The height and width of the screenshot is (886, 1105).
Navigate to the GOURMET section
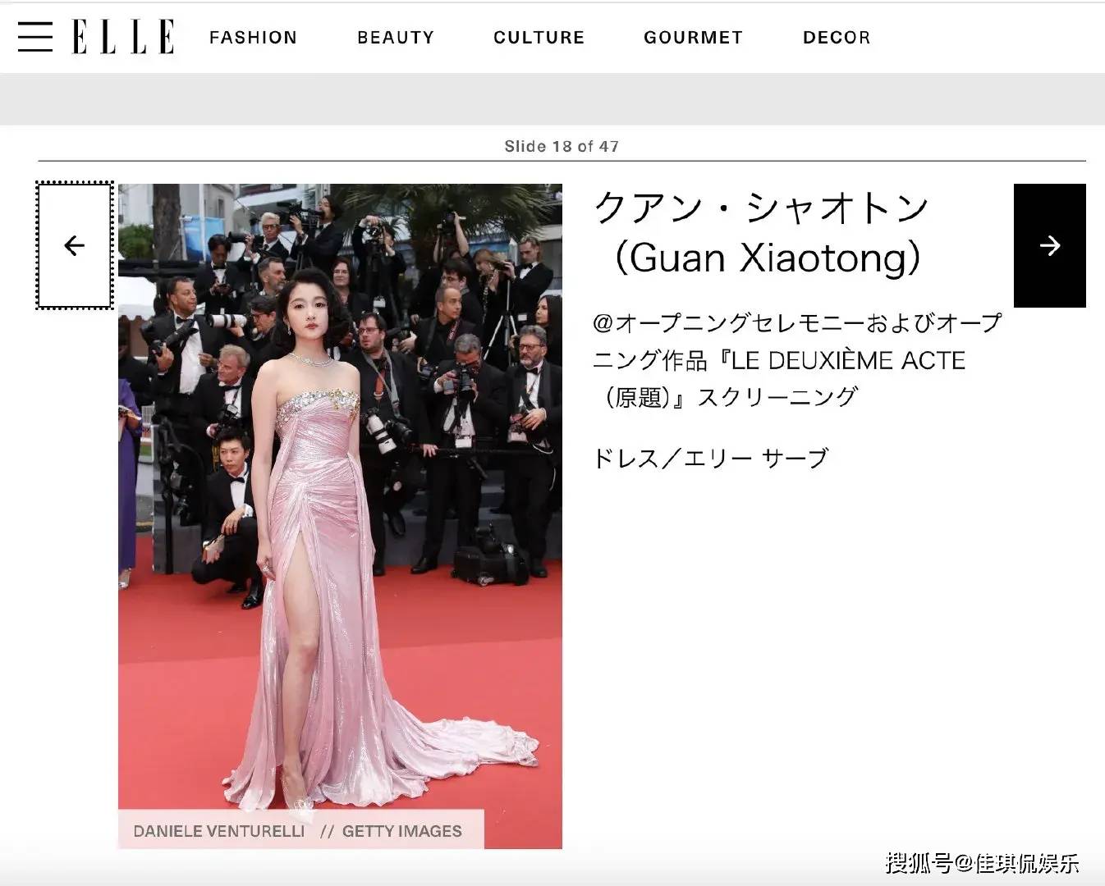[x=693, y=38]
